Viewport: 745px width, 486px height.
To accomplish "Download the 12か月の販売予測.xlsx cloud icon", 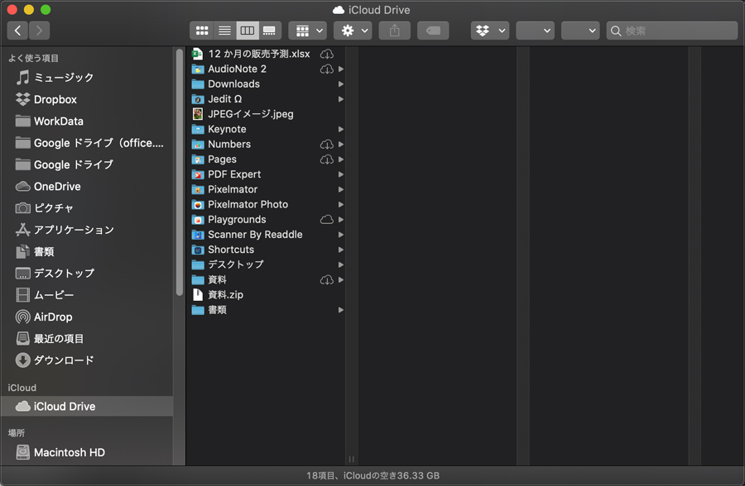I will (x=327, y=54).
